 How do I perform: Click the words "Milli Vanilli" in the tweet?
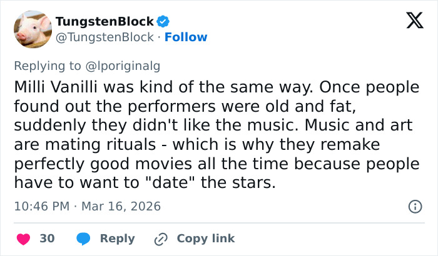pyautogui.click(x=54, y=88)
